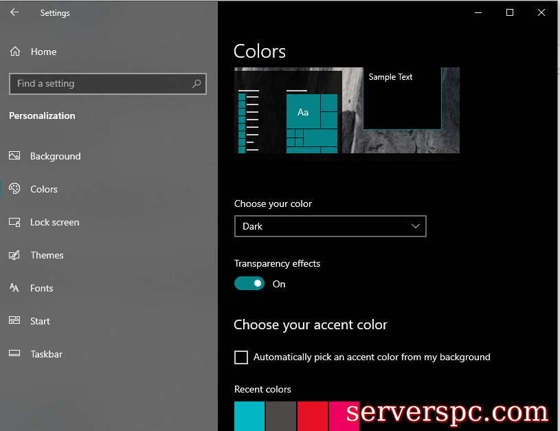Click the back arrow icon in Settings
This screenshot has width=560, height=431.
[14, 12]
